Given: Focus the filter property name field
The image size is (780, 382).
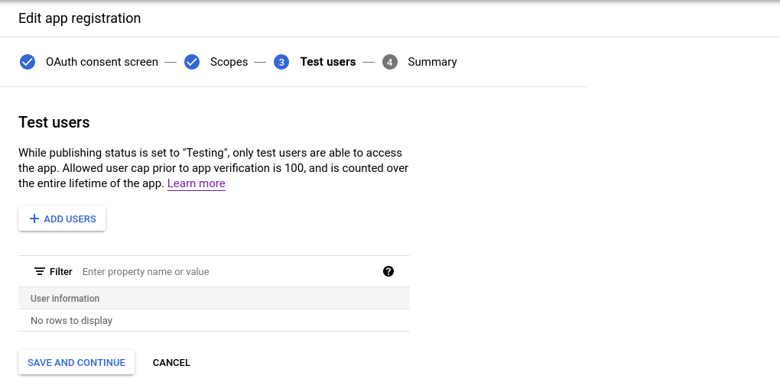Looking at the screenshot, I should (229, 272).
